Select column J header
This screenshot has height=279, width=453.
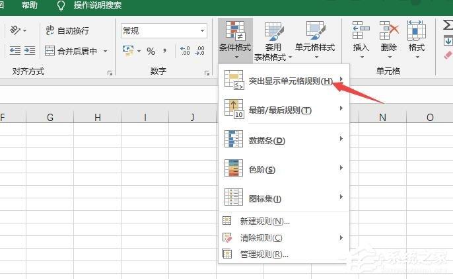[x=192, y=117]
